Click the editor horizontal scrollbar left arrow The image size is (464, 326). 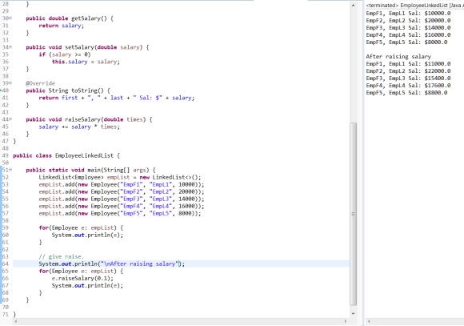pyautogui.click(x=16, y=321)
